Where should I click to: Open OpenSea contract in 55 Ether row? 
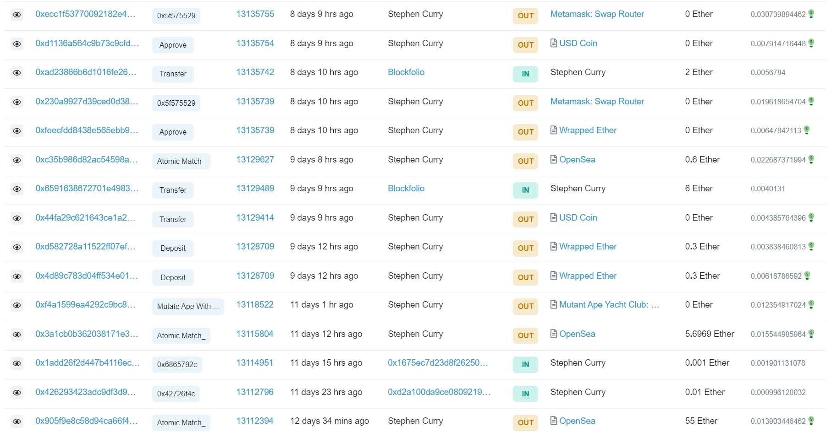click(x=577, y=421)
